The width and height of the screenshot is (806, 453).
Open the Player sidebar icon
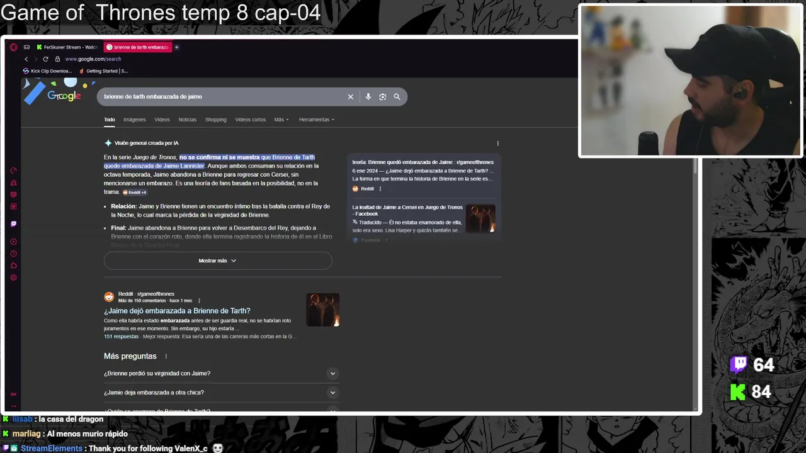tap(13, 242)
